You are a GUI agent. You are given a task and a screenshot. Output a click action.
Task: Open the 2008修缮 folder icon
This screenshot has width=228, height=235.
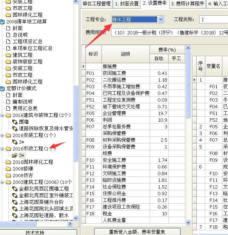(8, 169)
